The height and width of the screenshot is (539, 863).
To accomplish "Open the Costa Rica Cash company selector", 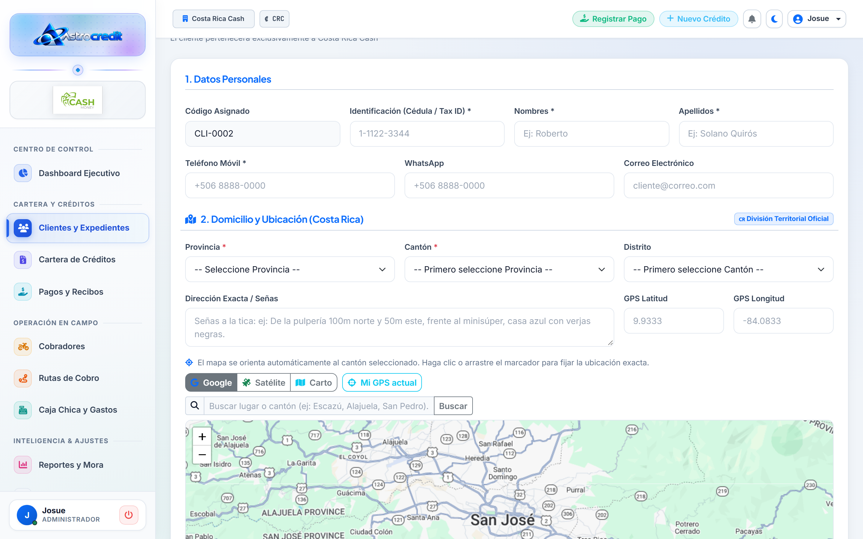I will (214, 19).
